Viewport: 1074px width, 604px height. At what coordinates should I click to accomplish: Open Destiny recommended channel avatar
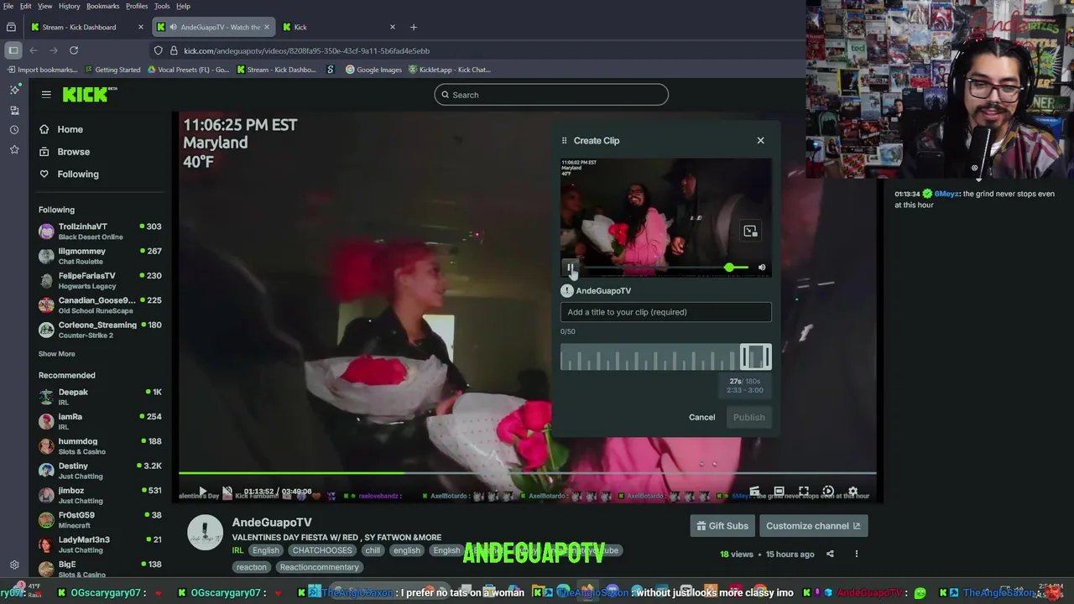coord(46,471)
